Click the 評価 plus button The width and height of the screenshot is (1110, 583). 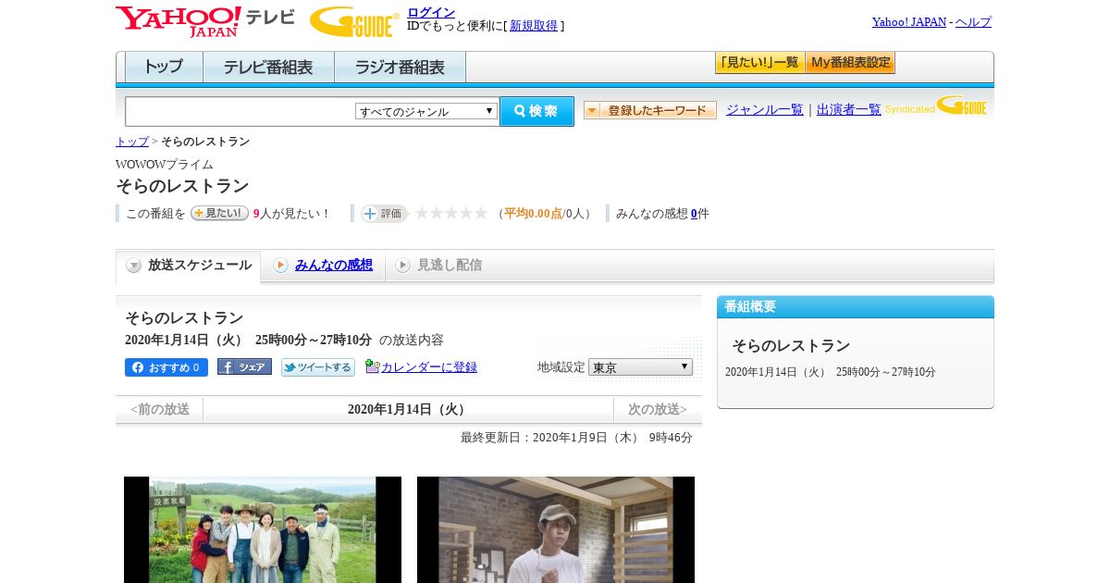click(384, 214)
